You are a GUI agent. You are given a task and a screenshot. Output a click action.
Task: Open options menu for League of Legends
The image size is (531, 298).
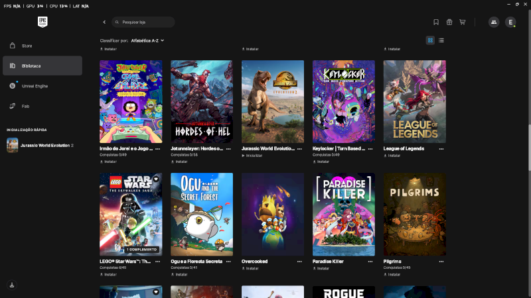click(x=441, y=148)
